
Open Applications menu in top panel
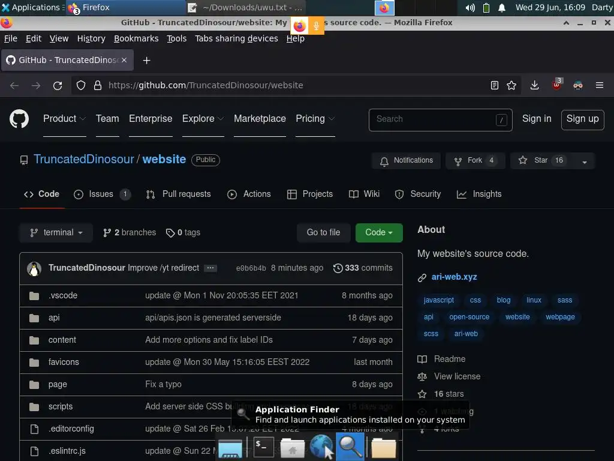(x=32, y=7)
